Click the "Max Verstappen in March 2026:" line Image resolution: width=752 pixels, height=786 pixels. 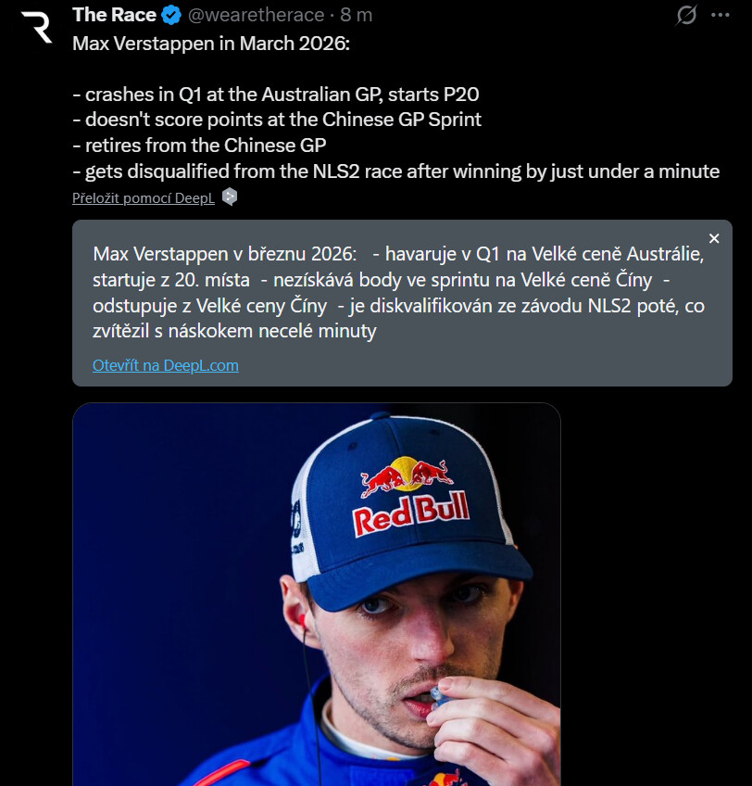coord(211,43)
